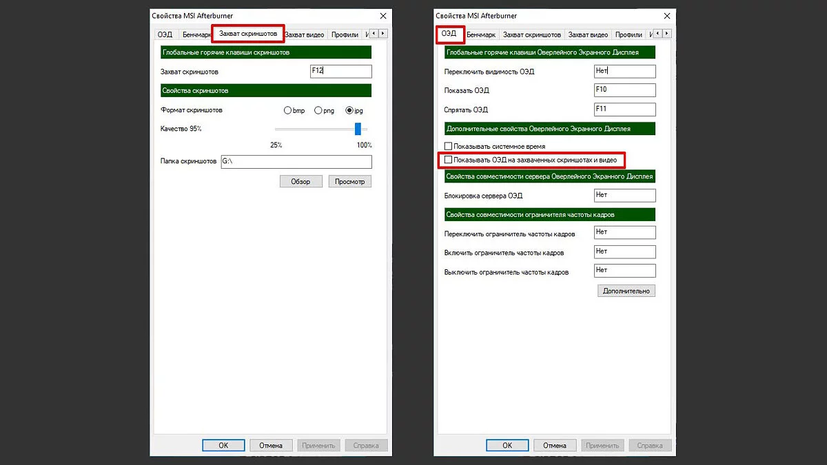Click Выключить ограничитель частоты кадров field
This screenshot has width=827, height=465.
point(624,271)
